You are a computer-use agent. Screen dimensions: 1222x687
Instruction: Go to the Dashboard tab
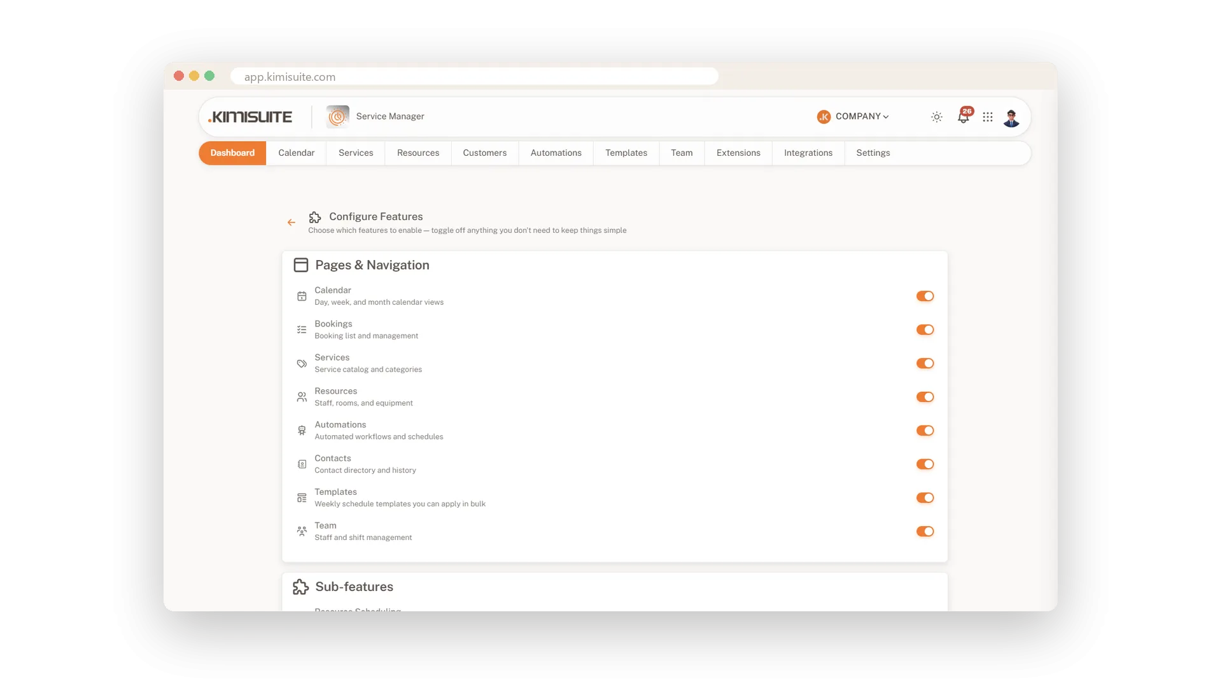(232, 153)
